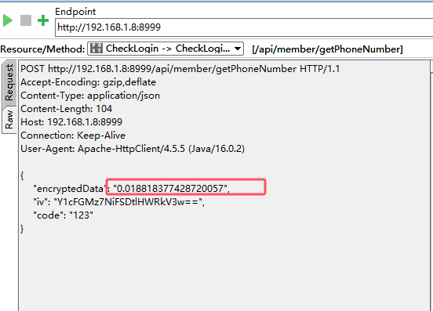
Task: Add endpoint with the green plus icon
Action: (43, 20)
